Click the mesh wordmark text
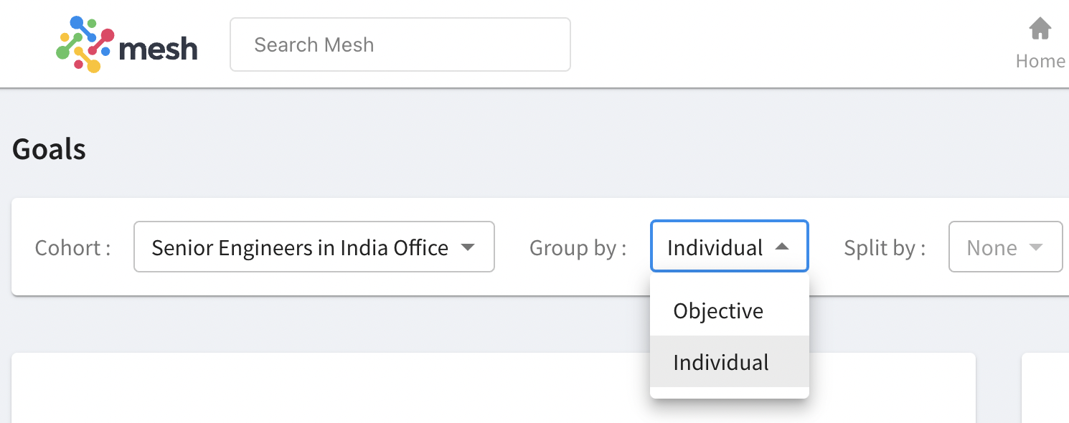Viewport: 1069px width, 423px height. coord(159,49)
